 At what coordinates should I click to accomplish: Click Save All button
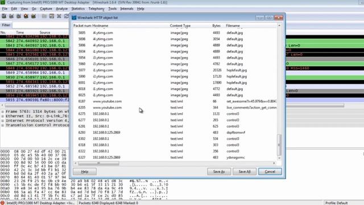click(x=245, y=171)
